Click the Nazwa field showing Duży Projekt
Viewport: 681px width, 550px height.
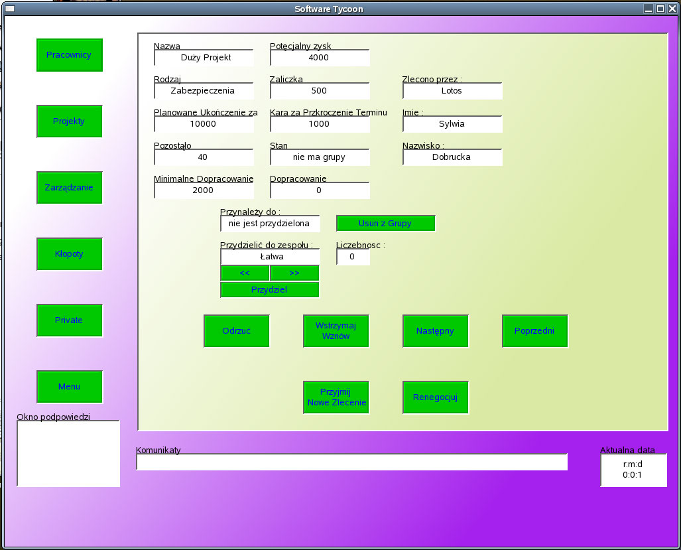[x=204, y=58]
